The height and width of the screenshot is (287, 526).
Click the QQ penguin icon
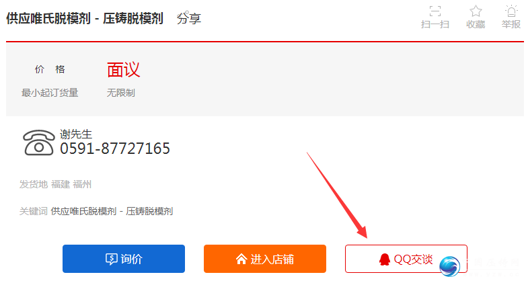tap(385, 259)
